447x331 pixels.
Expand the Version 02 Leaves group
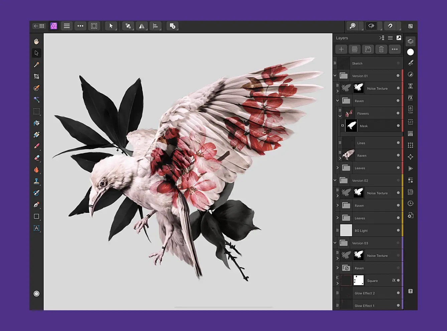(x=337, y=218)
